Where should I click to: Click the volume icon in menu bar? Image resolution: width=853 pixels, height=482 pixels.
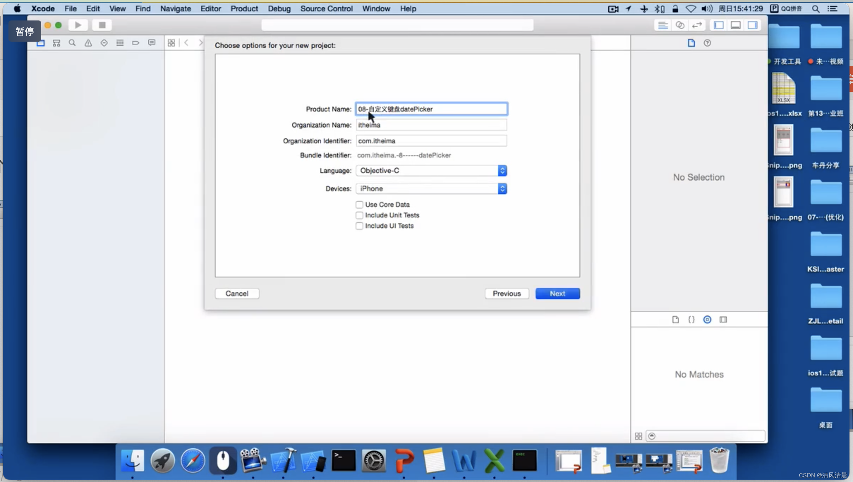click(x=707, y=9)
